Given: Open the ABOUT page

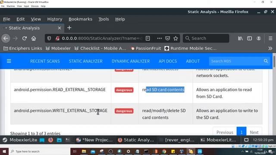Looking at the screenshot, I should (193, 61).
